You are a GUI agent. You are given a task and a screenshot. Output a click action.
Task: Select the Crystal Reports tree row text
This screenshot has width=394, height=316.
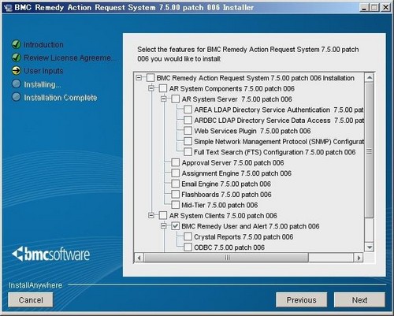243,236
